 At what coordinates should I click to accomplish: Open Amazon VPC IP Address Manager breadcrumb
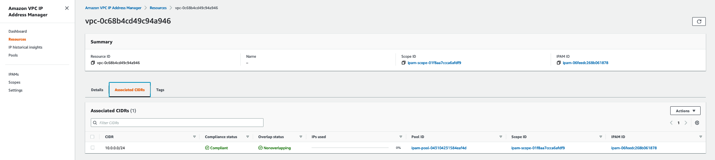[113, 8]
